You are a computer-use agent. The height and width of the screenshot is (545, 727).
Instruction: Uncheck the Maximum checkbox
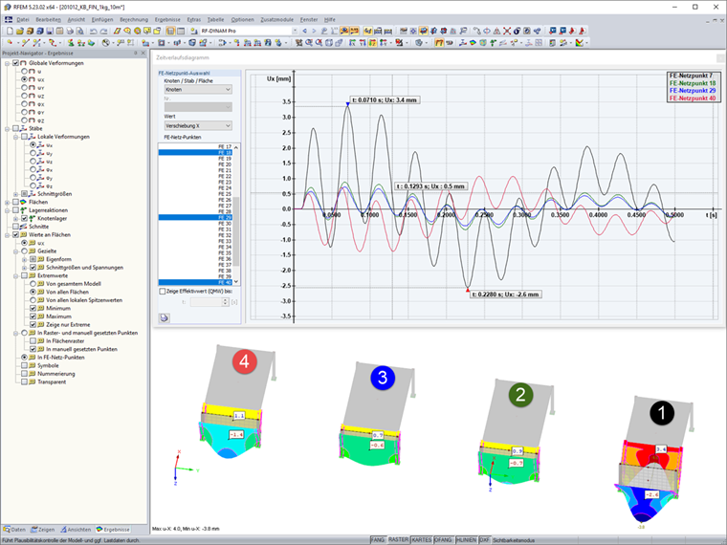[33, 316]
